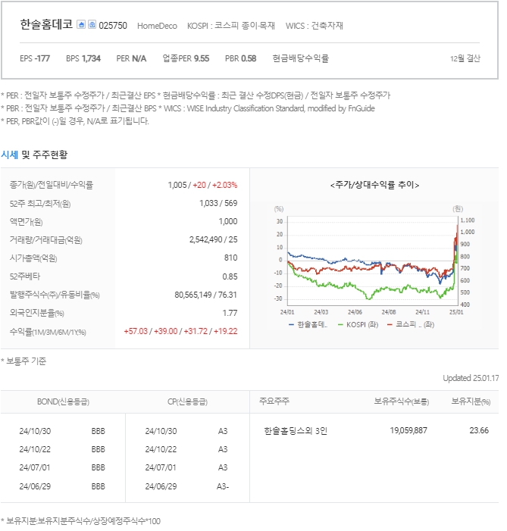Click the 25/01 chart axis label
The height and width of the screenshot is (531, 507).
click(x=456, y=312)
